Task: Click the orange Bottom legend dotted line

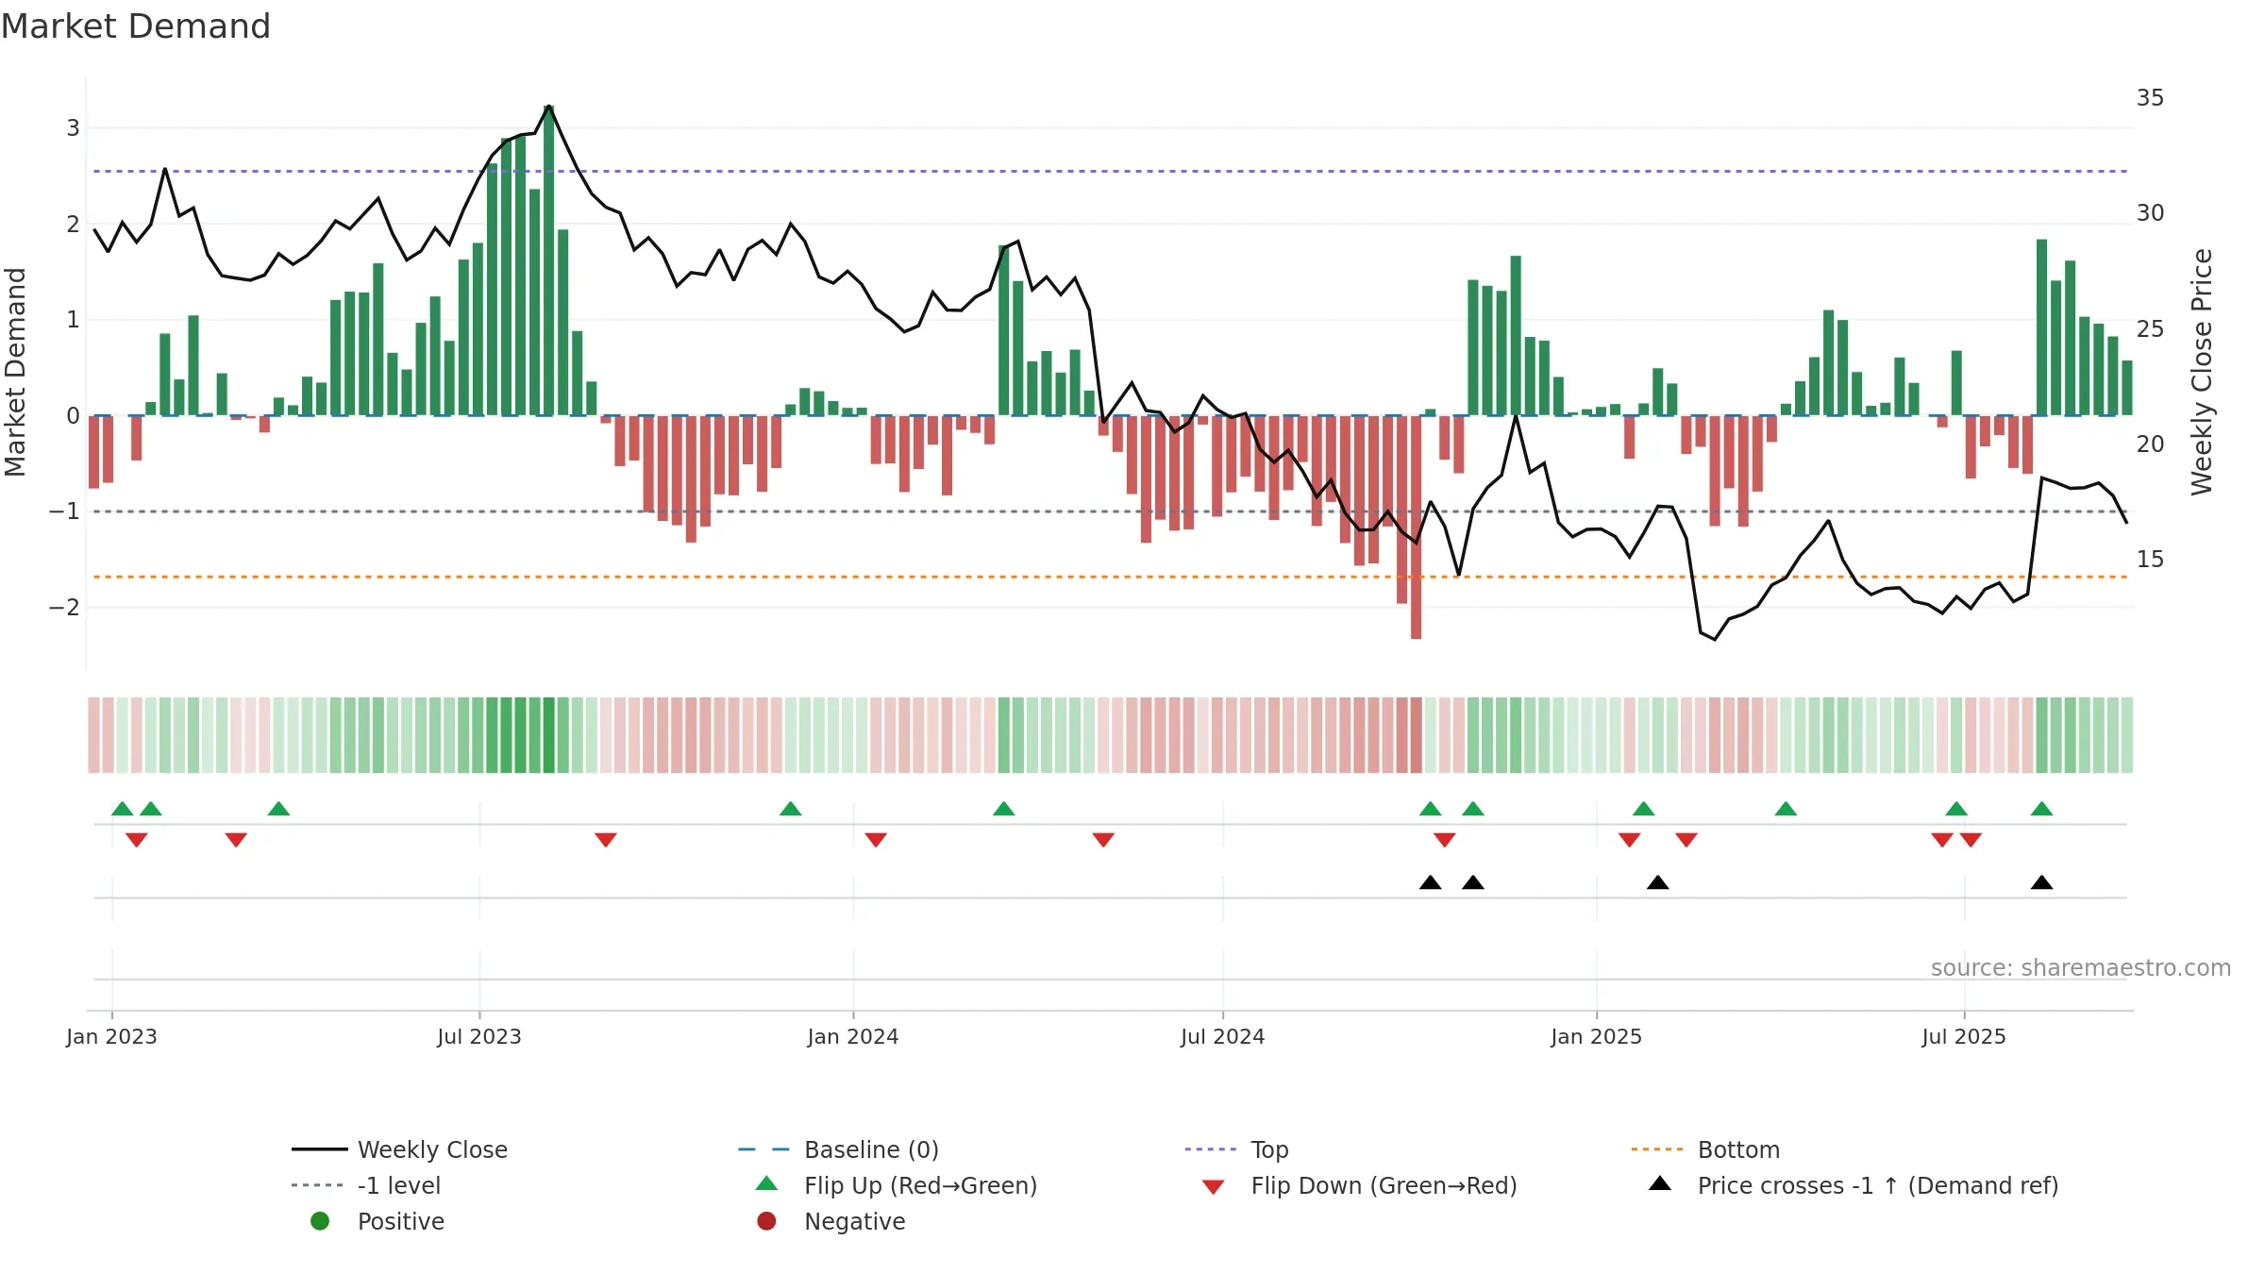Action: coord(1656,1149)
